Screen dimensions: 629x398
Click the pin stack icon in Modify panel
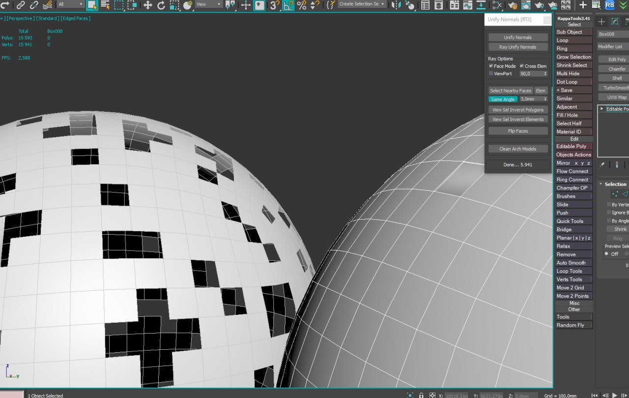click(x=602, y=165)
